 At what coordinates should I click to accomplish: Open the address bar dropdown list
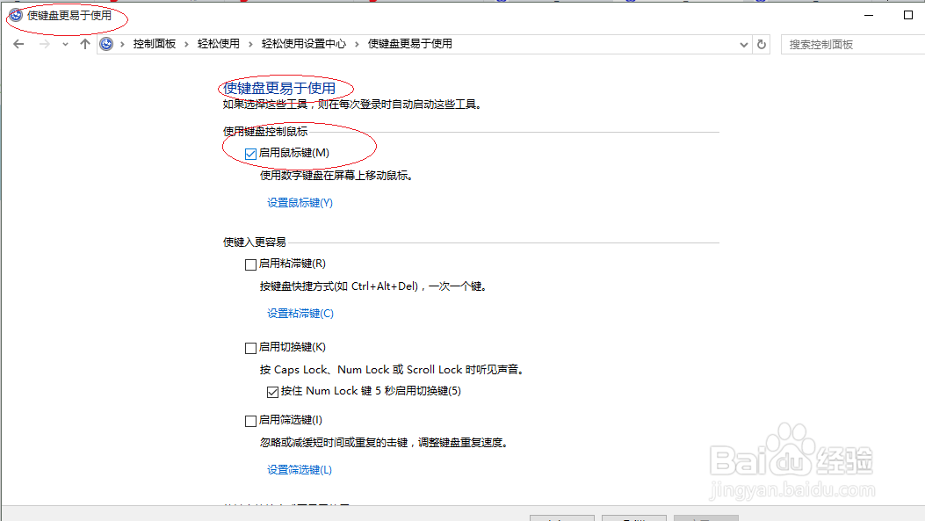pyautogui.click(x=743, y=43)
